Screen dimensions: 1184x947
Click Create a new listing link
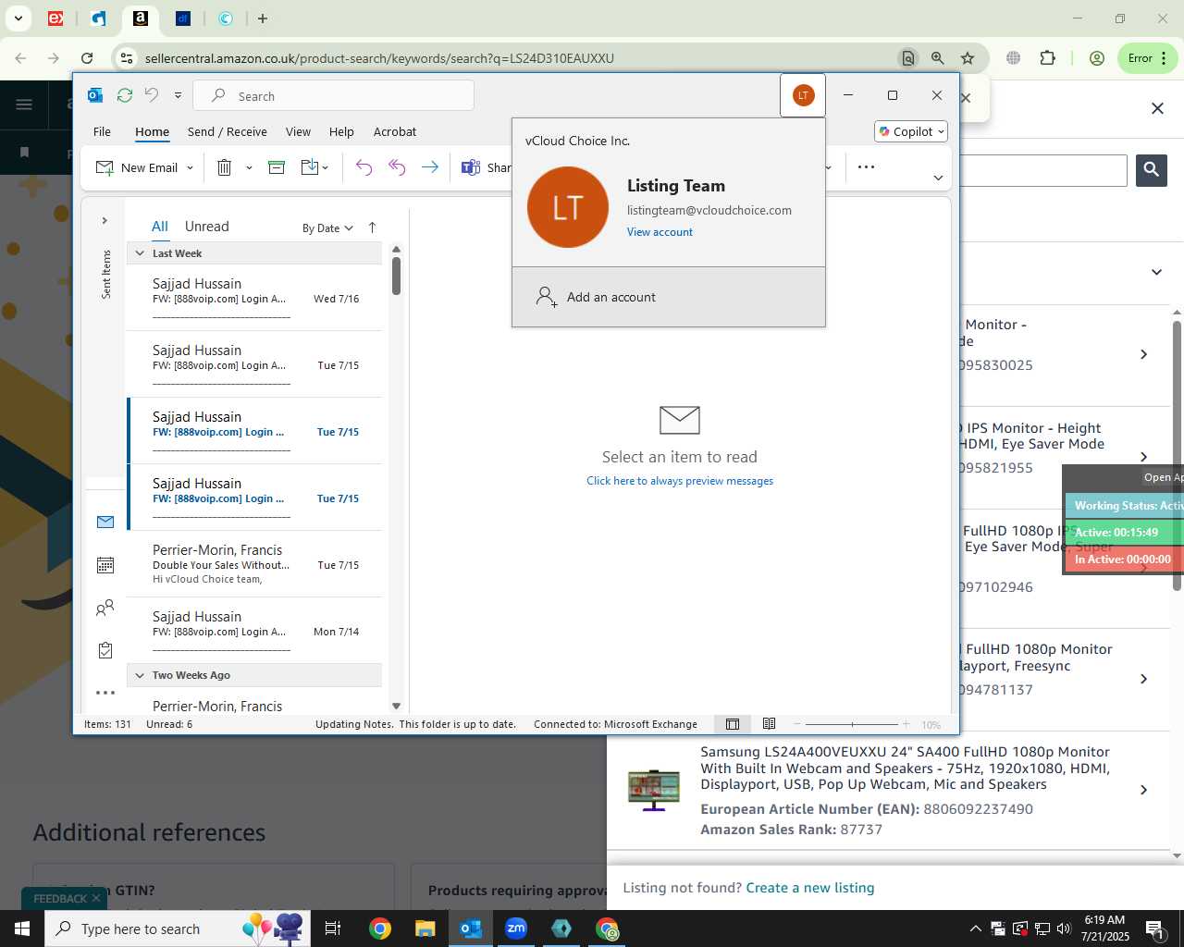810,888
